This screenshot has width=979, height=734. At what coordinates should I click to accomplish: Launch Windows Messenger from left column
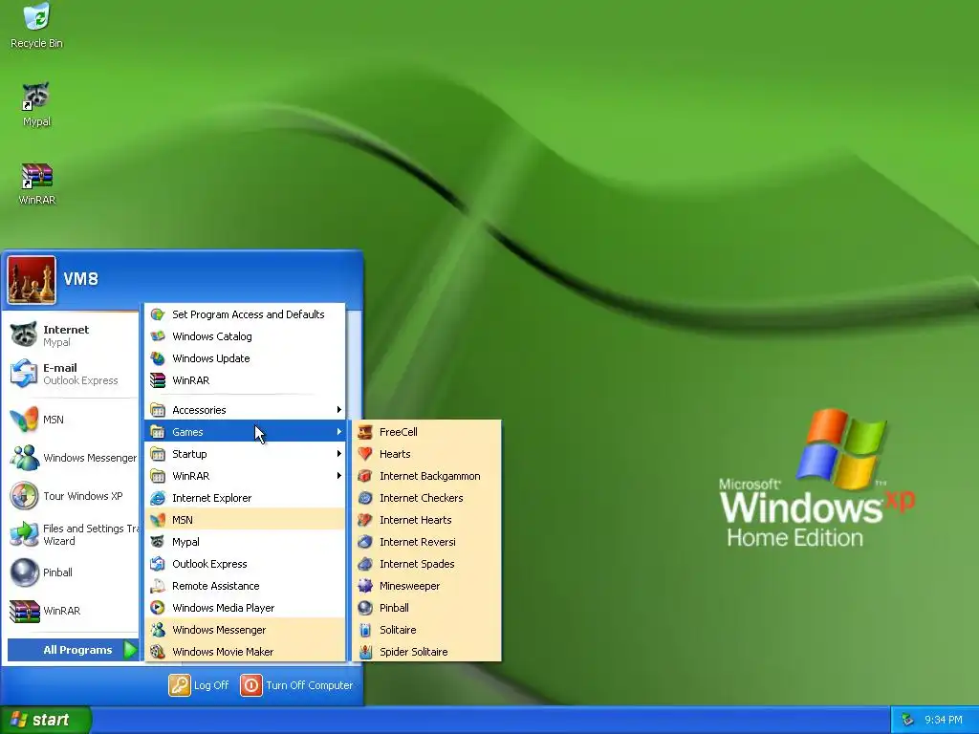[x=71, y=458]
